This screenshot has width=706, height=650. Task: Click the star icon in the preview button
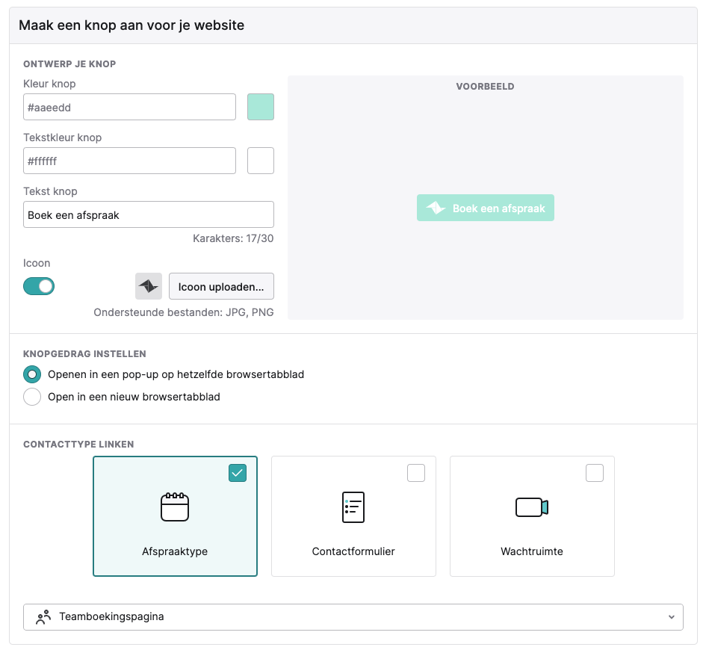(x=436, y=208)
